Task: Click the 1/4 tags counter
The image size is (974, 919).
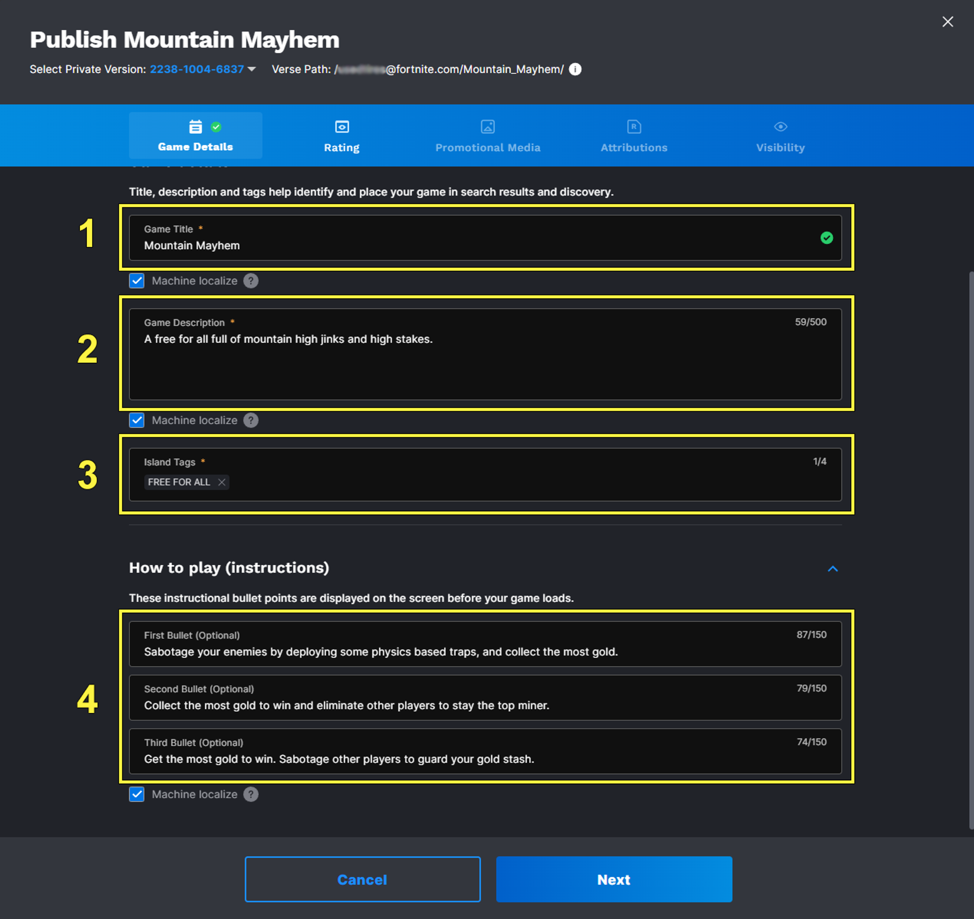Action: tap(820, 461)
